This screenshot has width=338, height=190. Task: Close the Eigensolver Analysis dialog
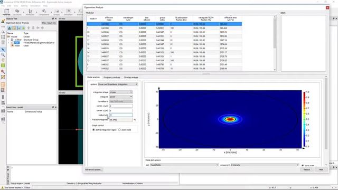tap(327, 7)
